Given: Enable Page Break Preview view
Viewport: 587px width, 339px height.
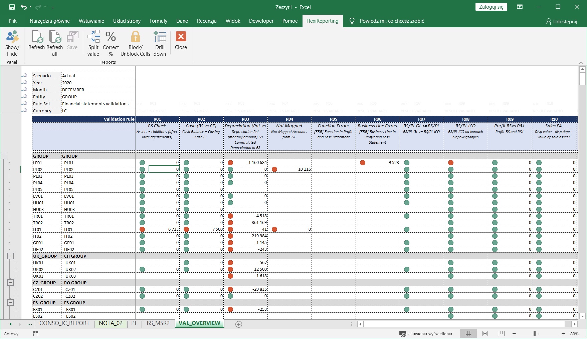Looking at the screenshot, I should [502, 334].
